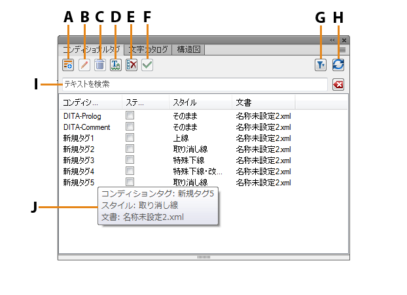The image size is (407, 295).
Task: Enable the DITA-Comment checkbox
Action: tap(130, 127)
